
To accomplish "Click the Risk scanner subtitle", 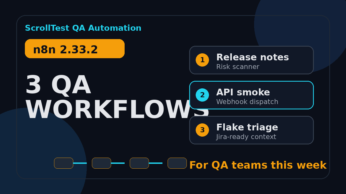I will [x=238, y=67].
